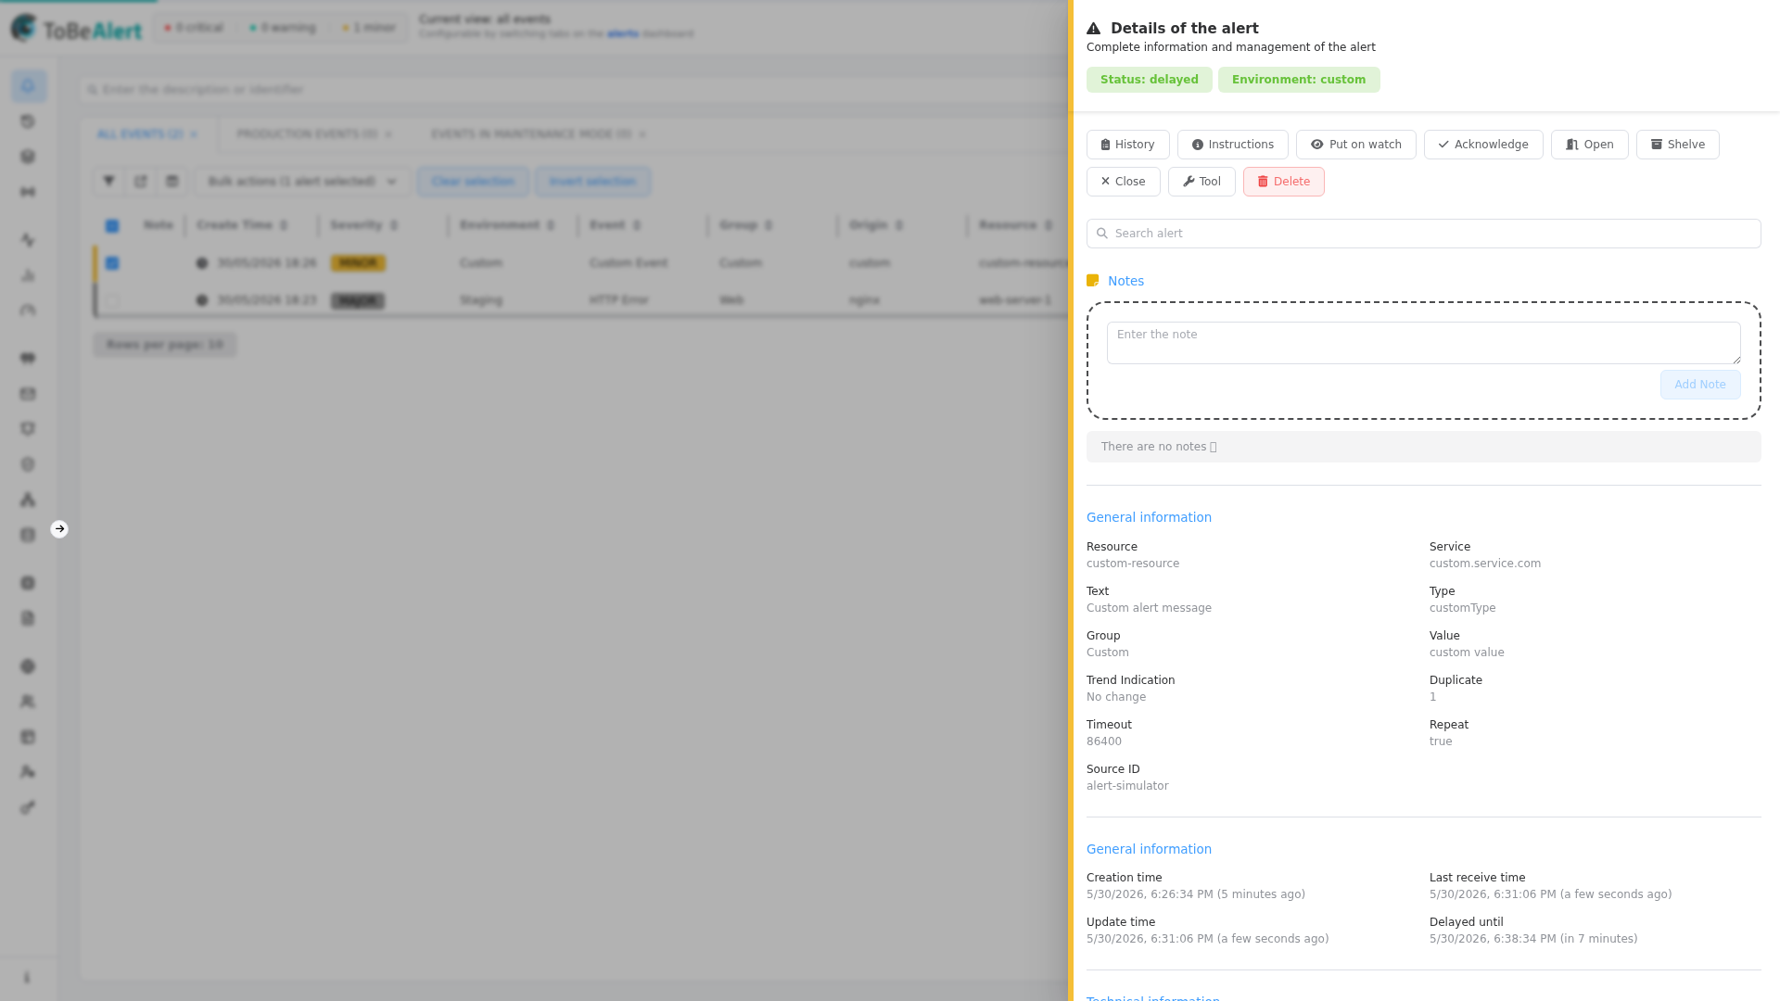Toggle the select-all checkbox in table header

point(112,226)
